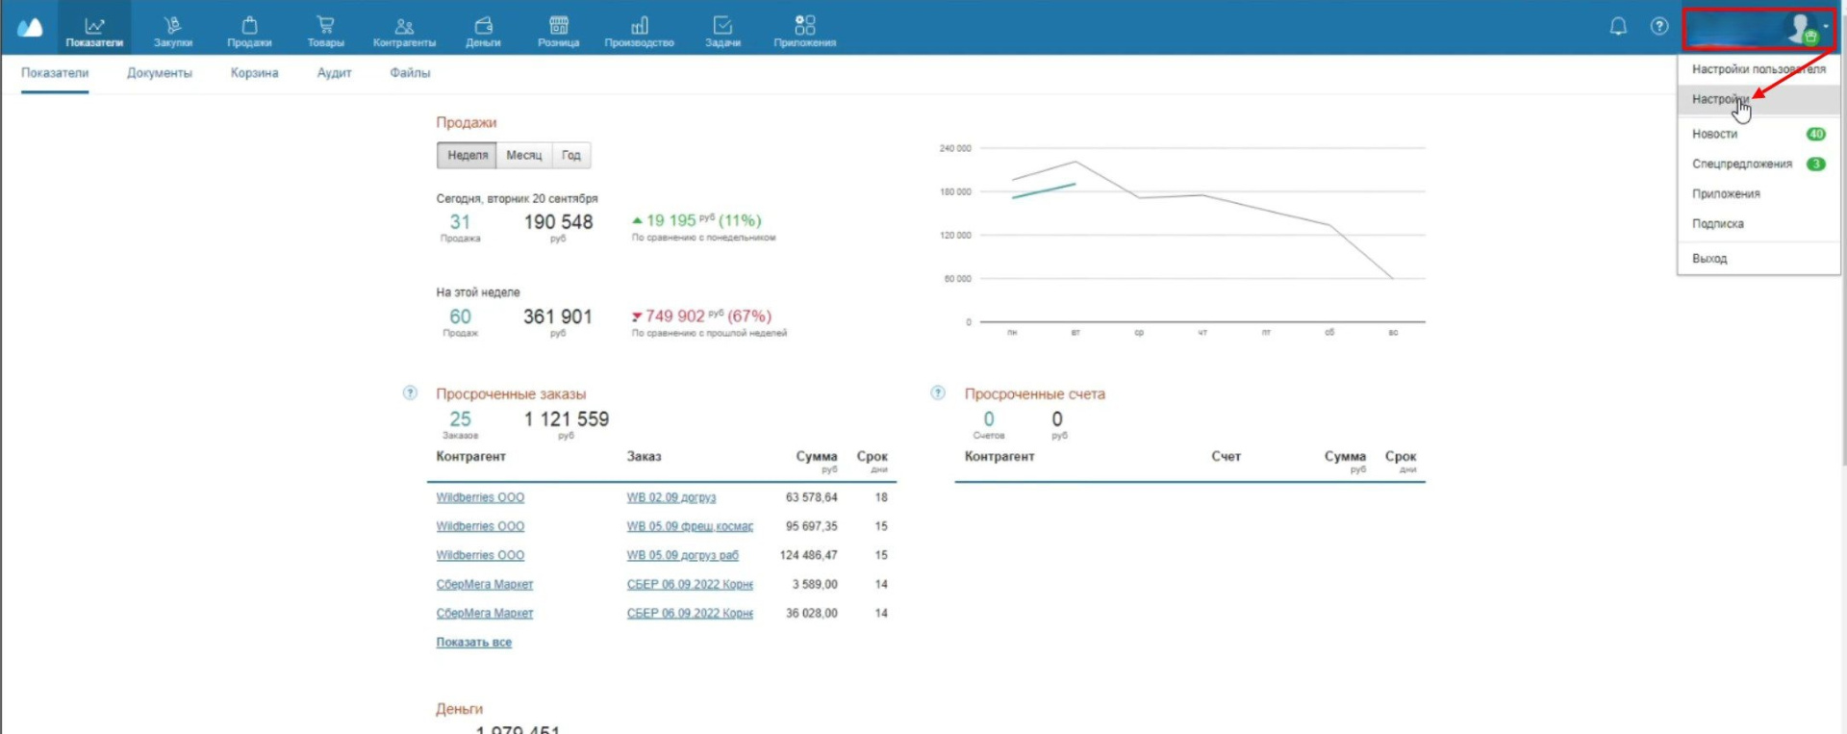
Task: Open the help question mark icon in header
Action: (x=1659, y=27)
